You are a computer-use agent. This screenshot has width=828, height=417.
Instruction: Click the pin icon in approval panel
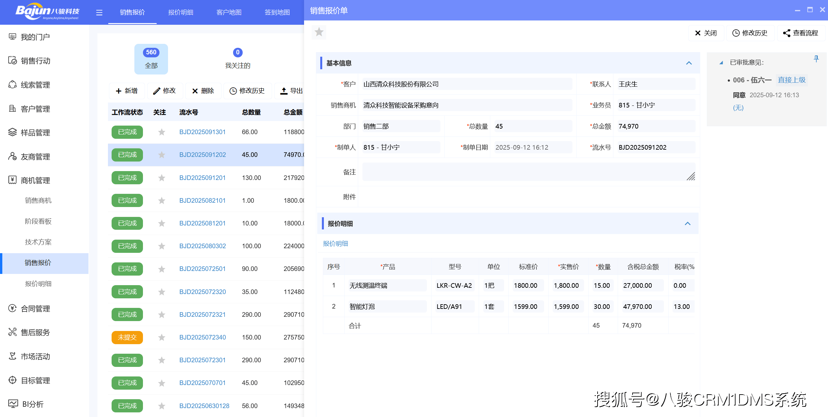816,59
